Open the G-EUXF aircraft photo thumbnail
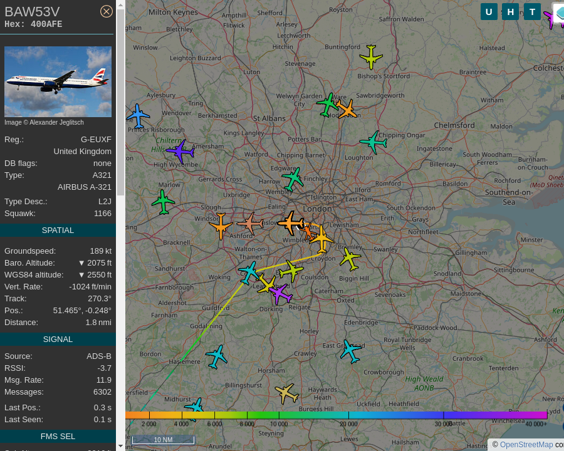The image size is (564, 451). (x=58, y=81)
